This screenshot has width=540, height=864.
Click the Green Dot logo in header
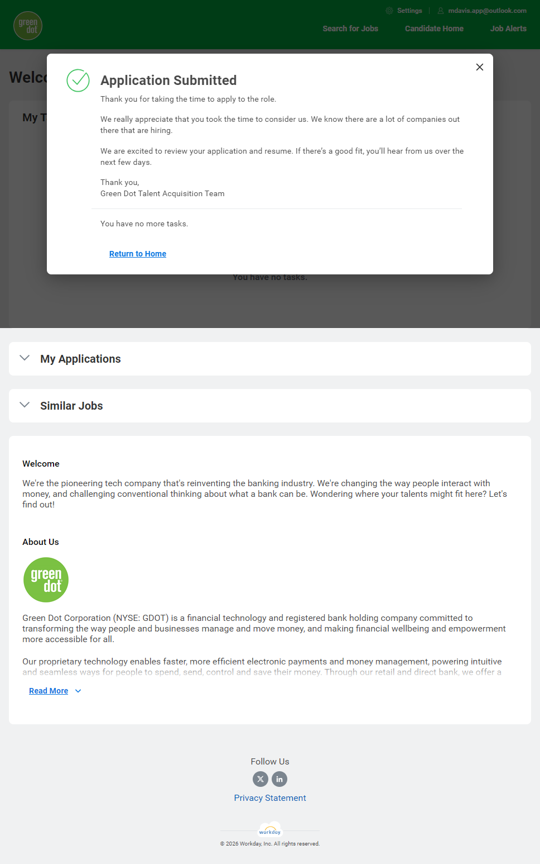28,26
